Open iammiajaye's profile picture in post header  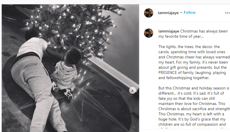coord(149,13)
